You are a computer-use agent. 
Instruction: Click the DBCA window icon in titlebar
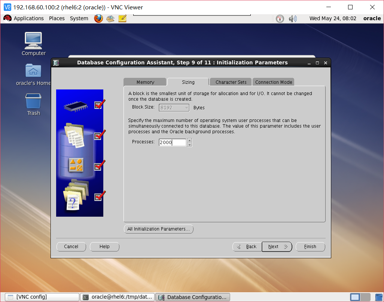(x=57, y=62)
